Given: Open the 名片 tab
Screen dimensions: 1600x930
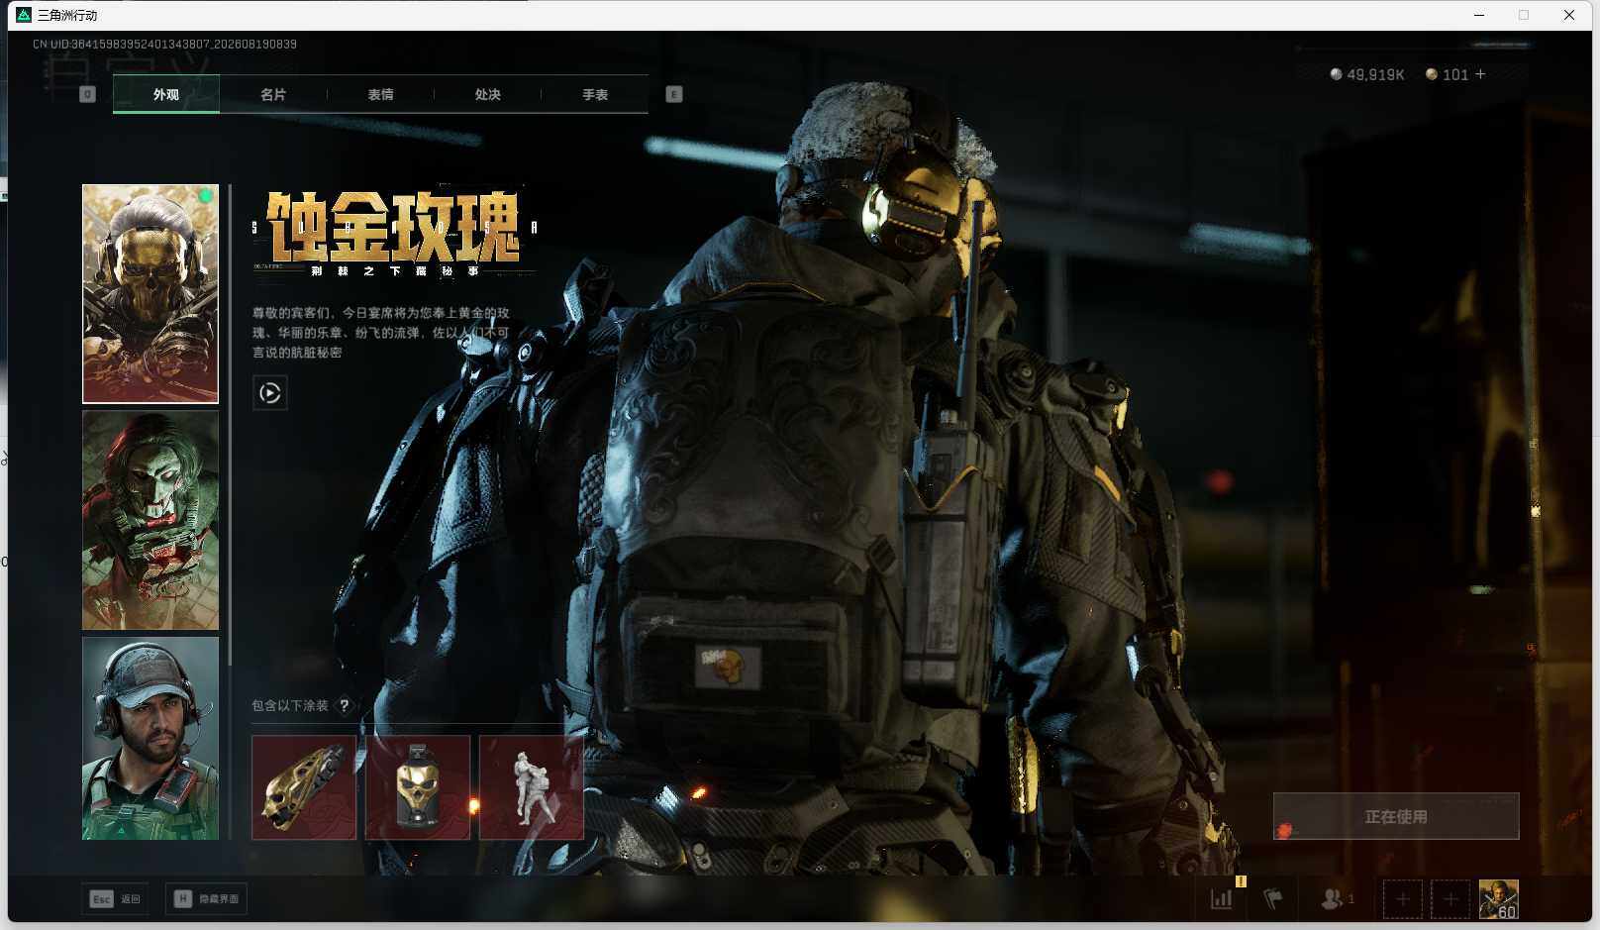Looking at the screenshot, I should click(x=273, y=94).
